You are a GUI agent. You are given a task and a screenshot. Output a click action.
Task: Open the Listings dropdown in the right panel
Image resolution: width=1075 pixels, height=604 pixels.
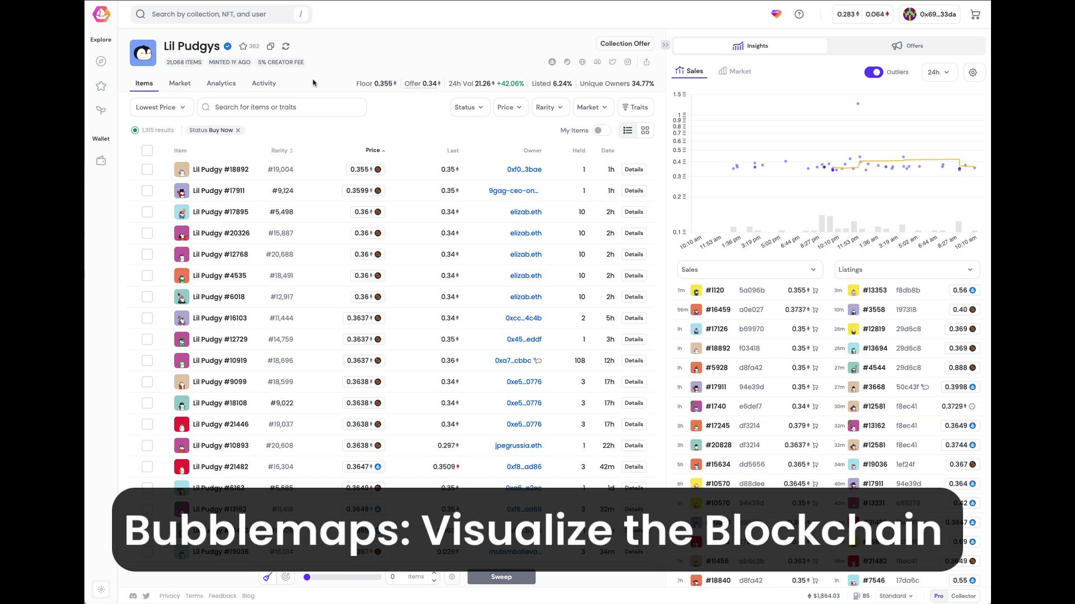pyautogui.click(x=906, y=269)
